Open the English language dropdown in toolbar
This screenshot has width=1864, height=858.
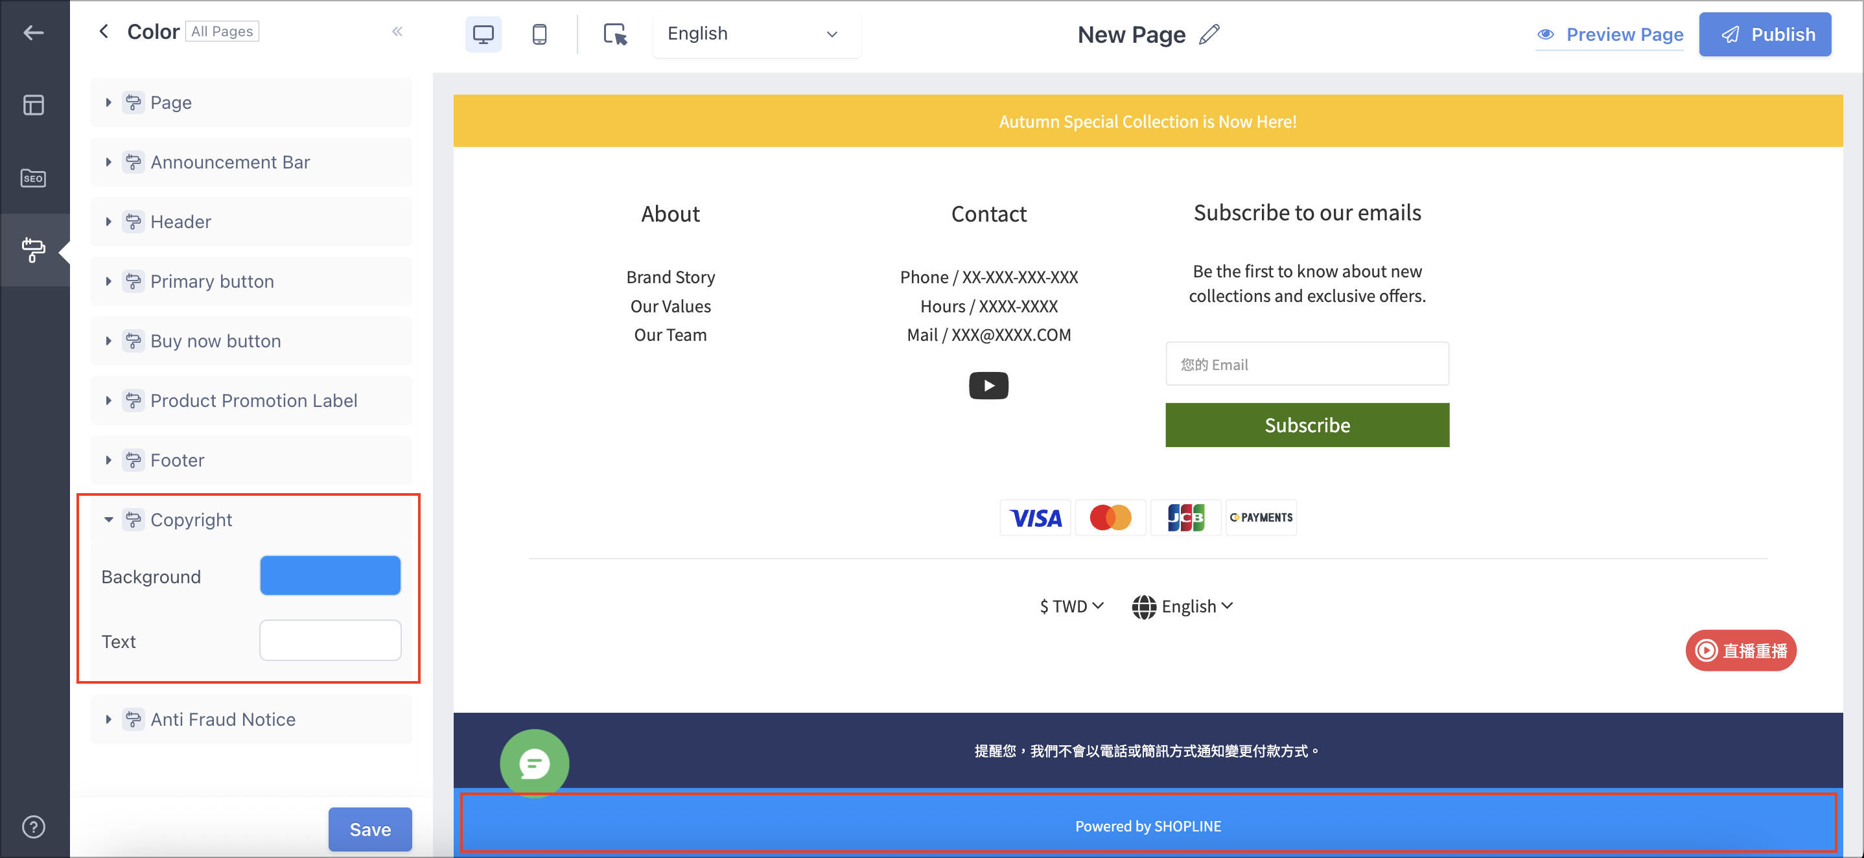[756, 34]
